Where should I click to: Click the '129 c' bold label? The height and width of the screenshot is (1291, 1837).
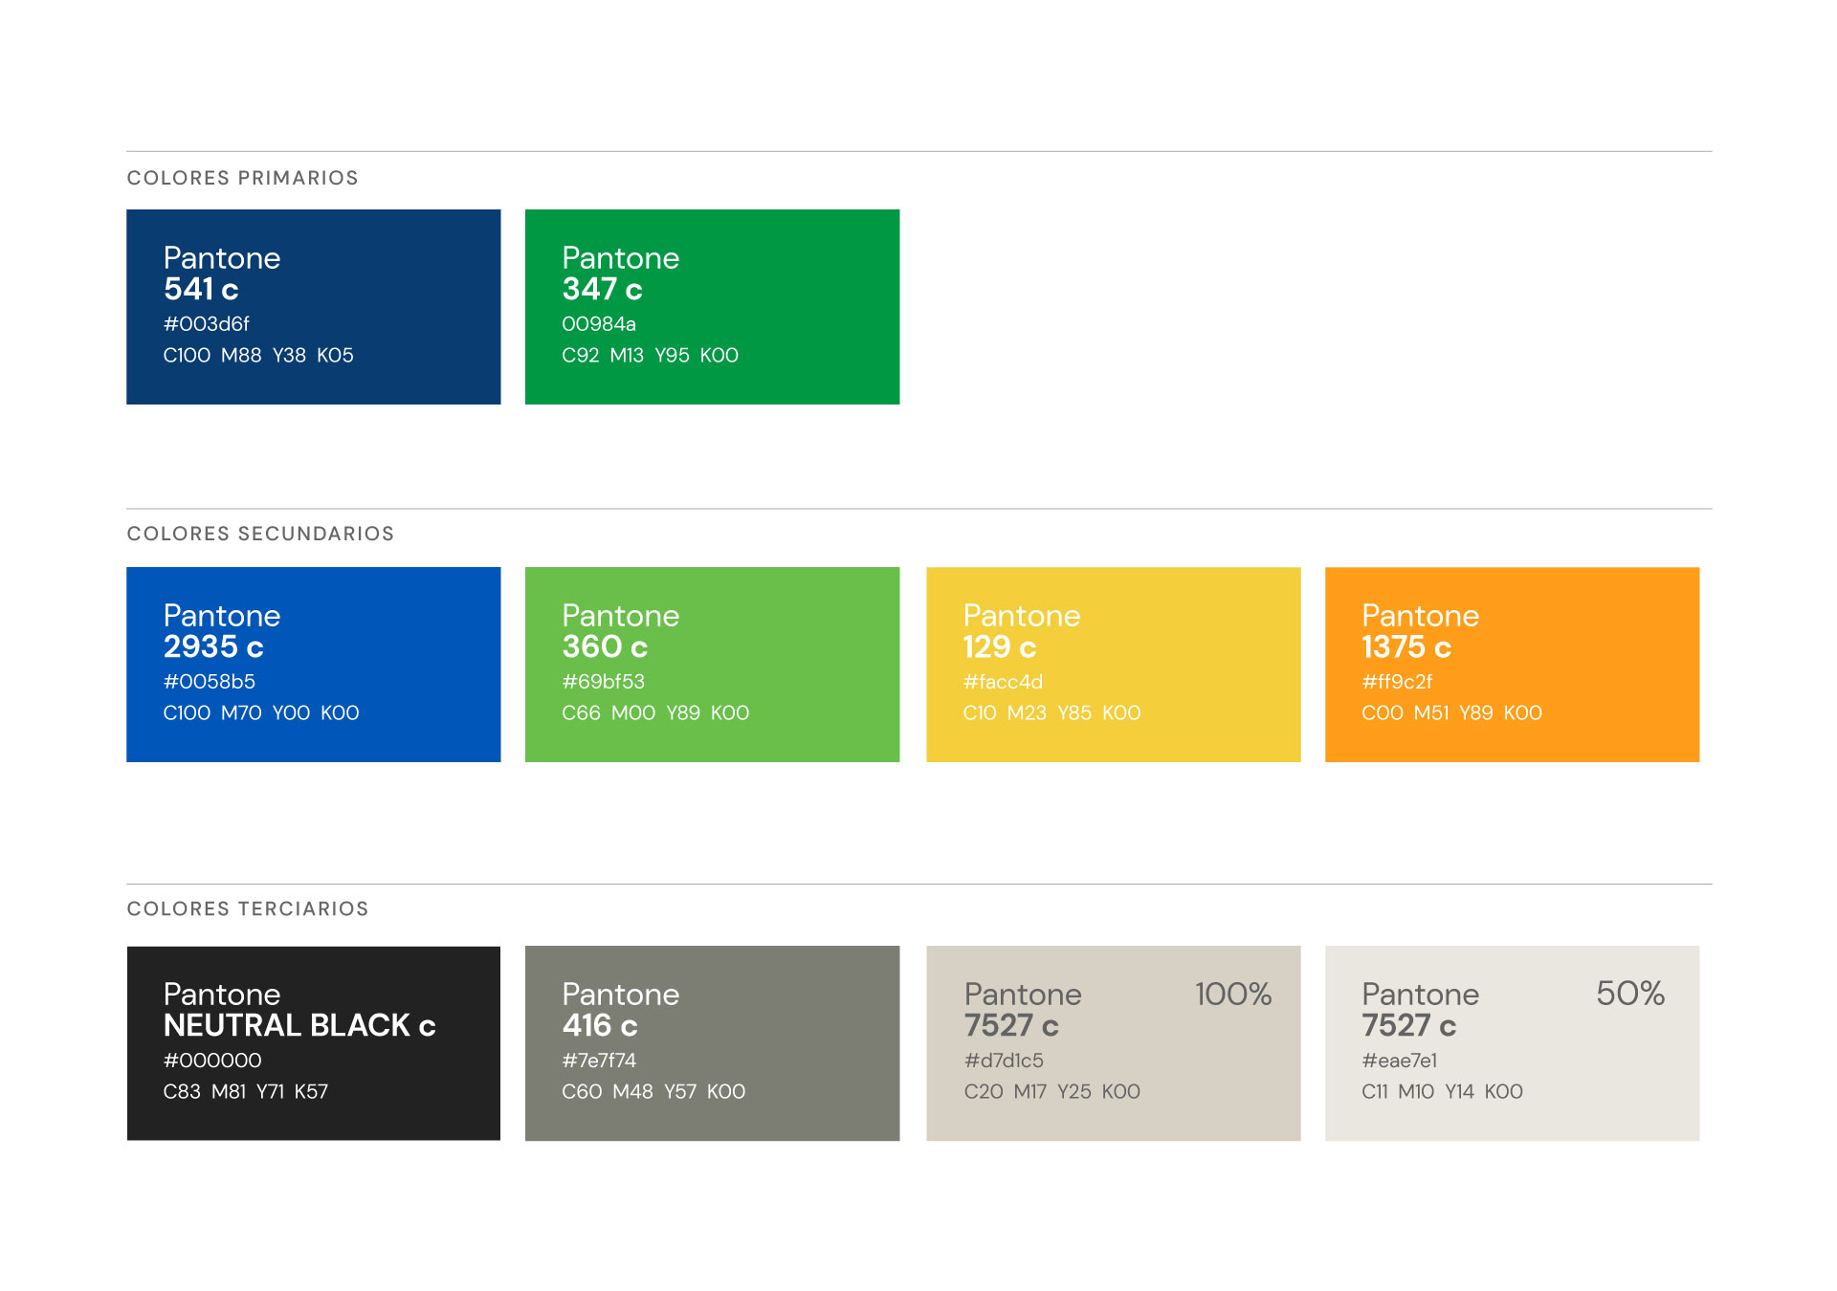[x=1000, y=647]
